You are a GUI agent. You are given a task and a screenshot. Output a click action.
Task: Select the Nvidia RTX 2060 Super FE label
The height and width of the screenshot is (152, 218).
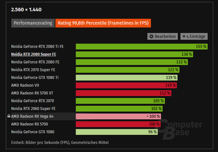33,109
